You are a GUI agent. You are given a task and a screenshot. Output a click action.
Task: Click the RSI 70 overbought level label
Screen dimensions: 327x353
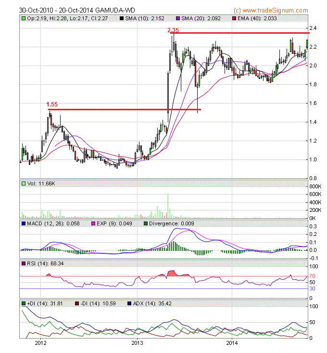312,276
